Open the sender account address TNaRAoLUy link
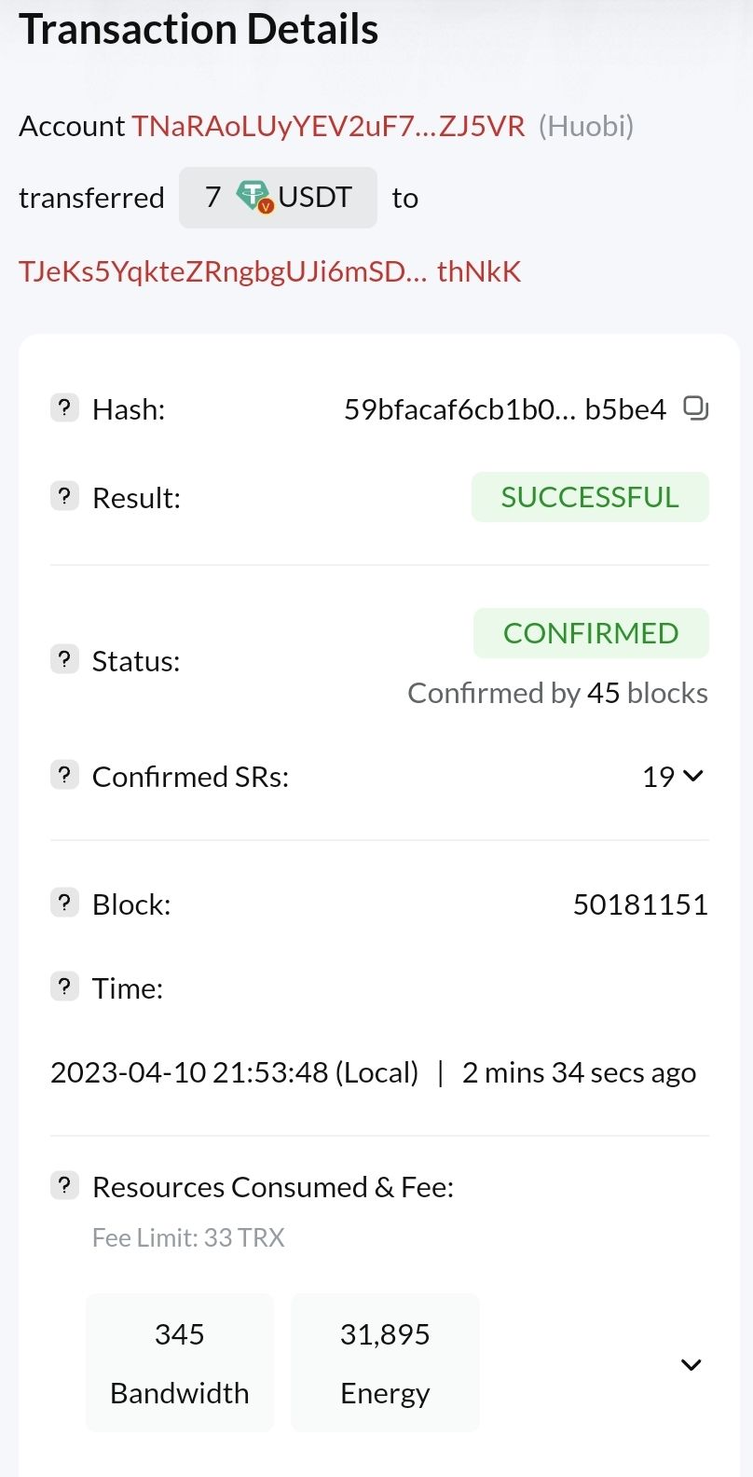Viewport: 753px width, 1477px height. [328, 126]
